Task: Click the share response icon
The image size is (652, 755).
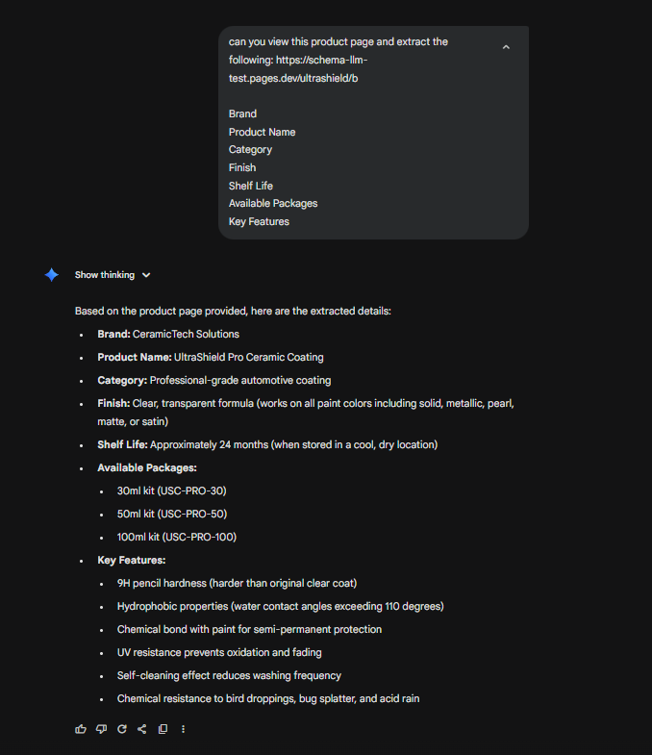Action: pos(142,729)
